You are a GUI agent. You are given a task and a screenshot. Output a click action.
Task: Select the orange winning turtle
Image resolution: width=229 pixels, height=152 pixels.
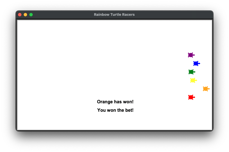pos(206,89)
